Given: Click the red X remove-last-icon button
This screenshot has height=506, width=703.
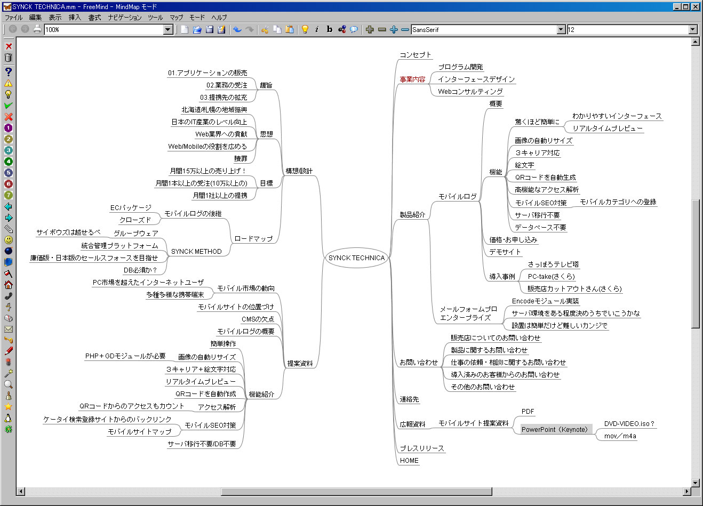Looking at the screenshot, I should click(x=9, y=46).
